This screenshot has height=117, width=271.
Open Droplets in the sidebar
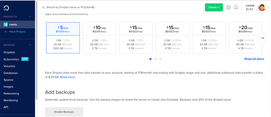(9, 52)
